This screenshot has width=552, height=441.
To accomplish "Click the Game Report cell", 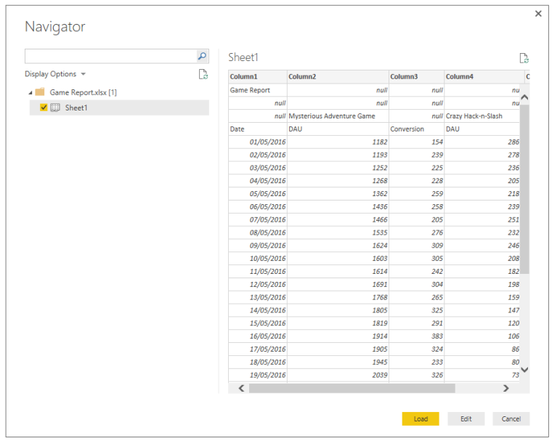I will coord(258,90).
